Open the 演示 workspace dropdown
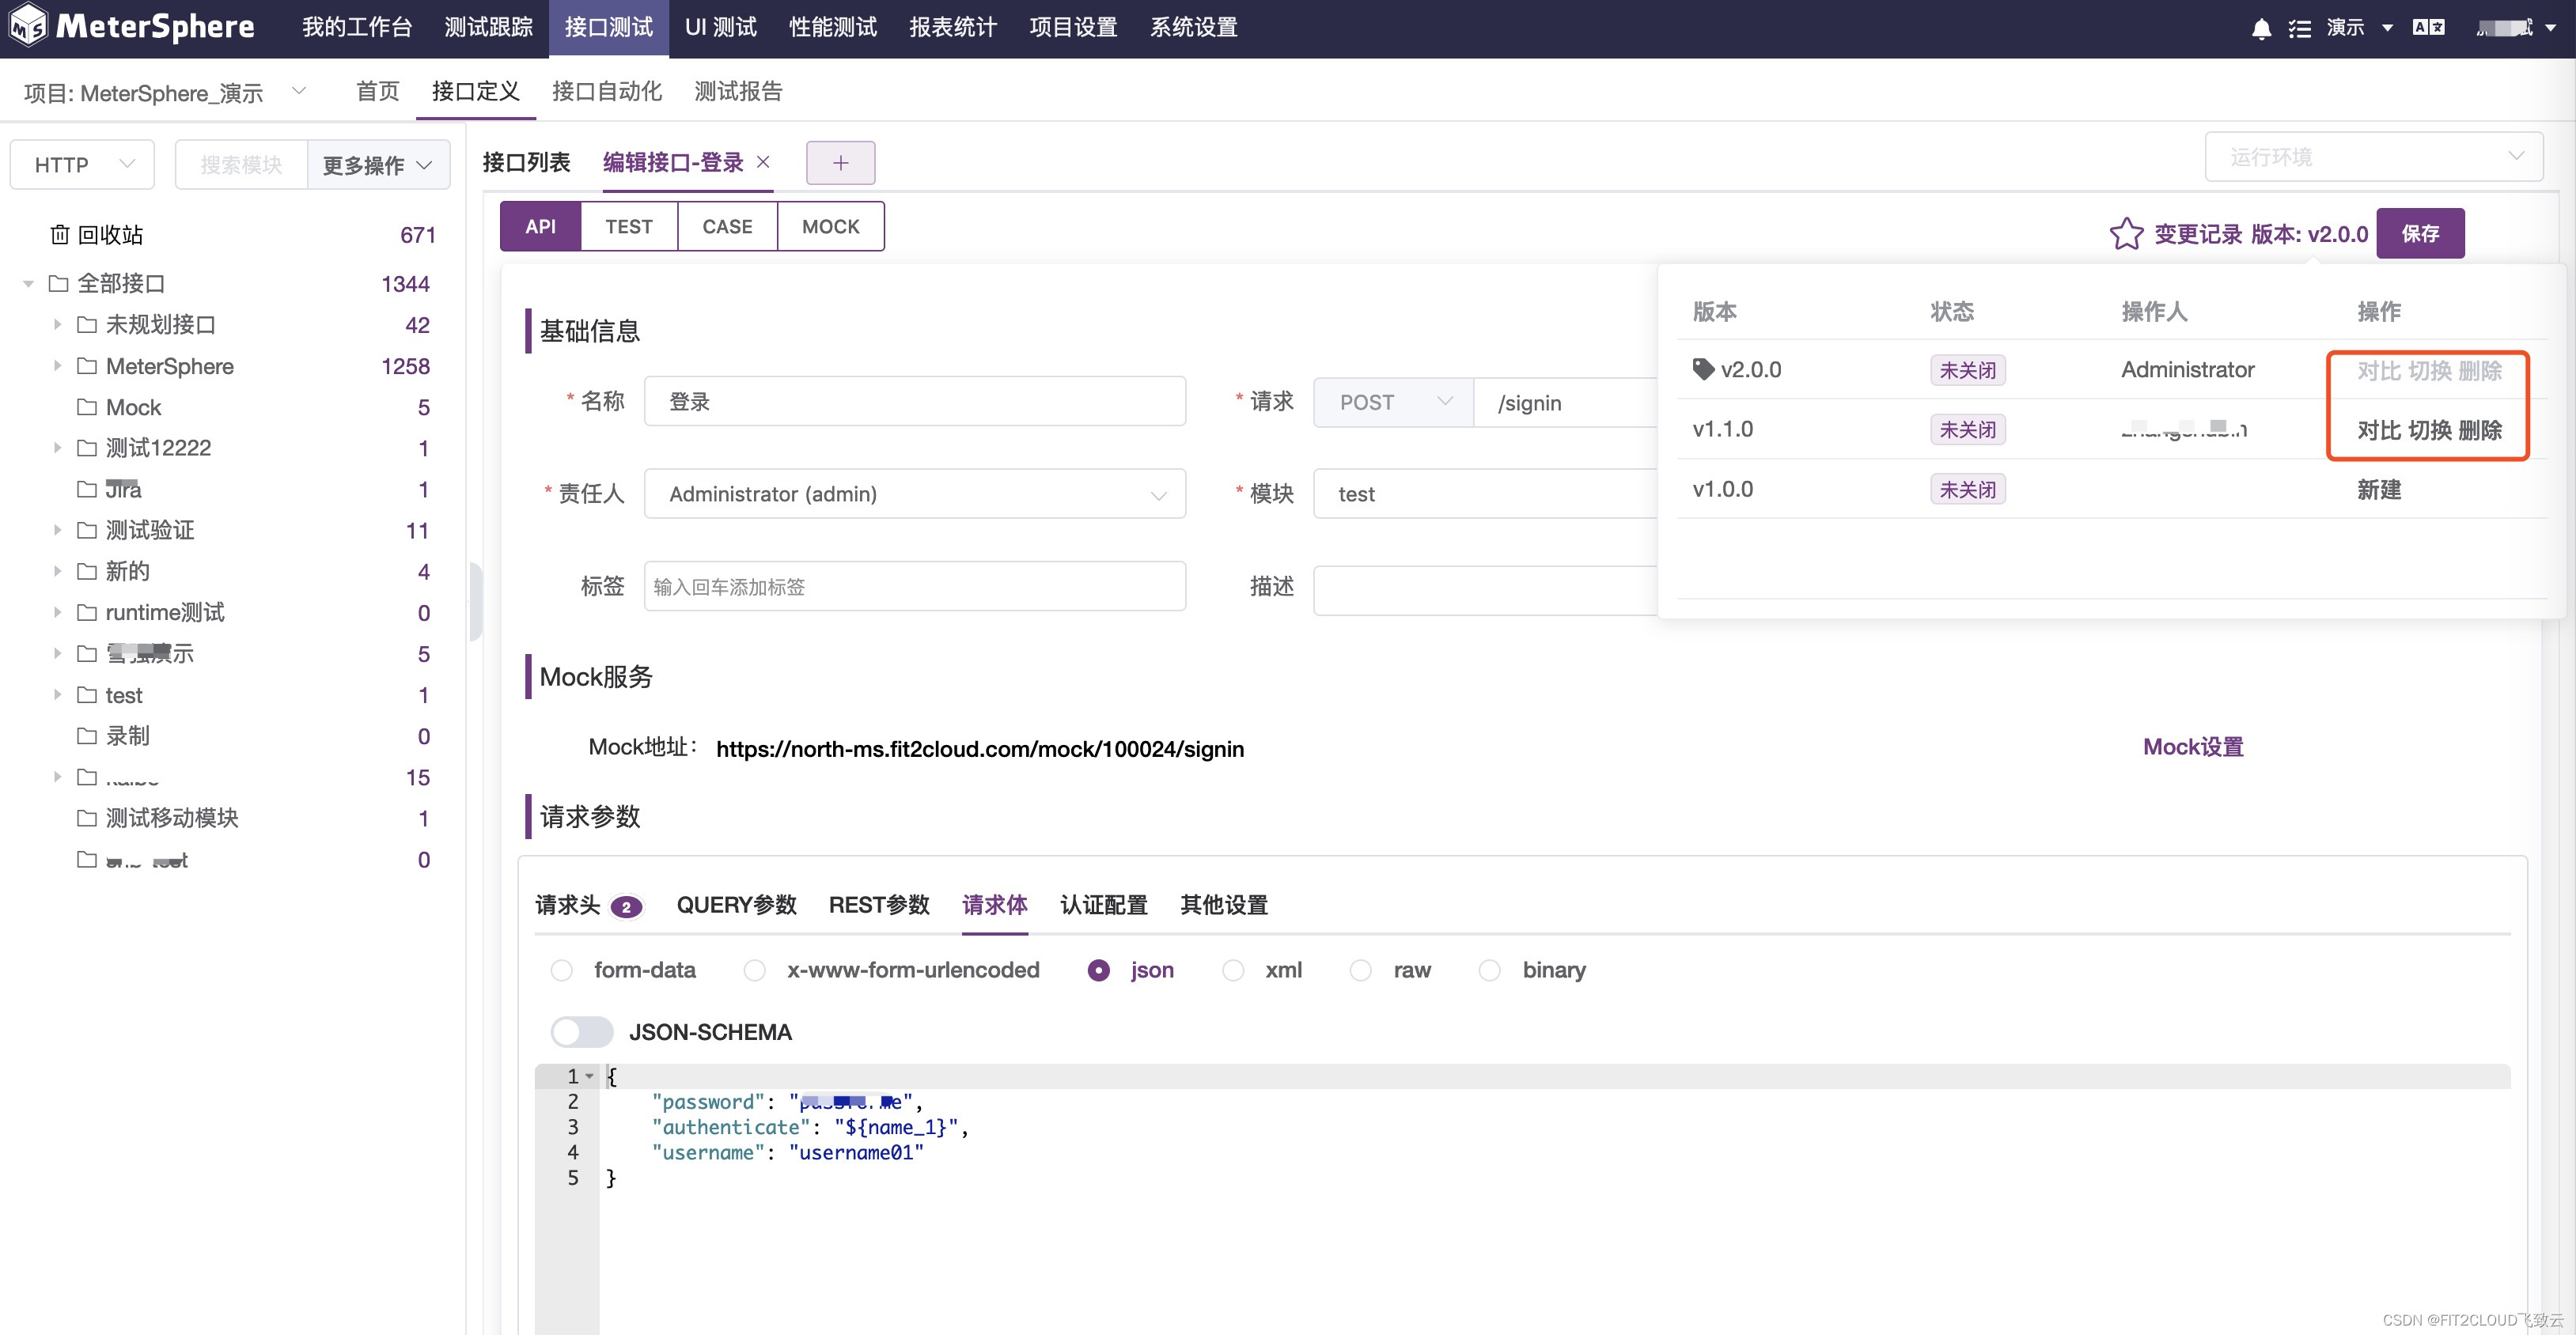 pyautogui.click(x=2359, y=28)
